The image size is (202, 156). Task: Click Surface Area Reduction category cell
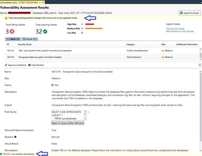click(138, 50)
